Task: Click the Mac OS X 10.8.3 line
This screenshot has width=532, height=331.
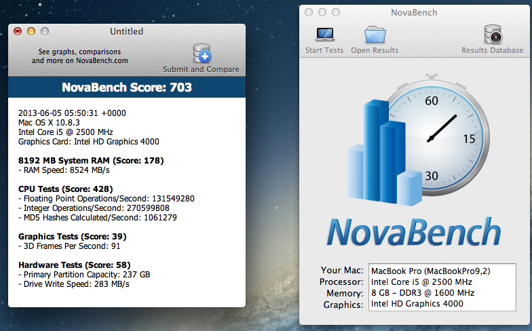Action: point(49,122)
